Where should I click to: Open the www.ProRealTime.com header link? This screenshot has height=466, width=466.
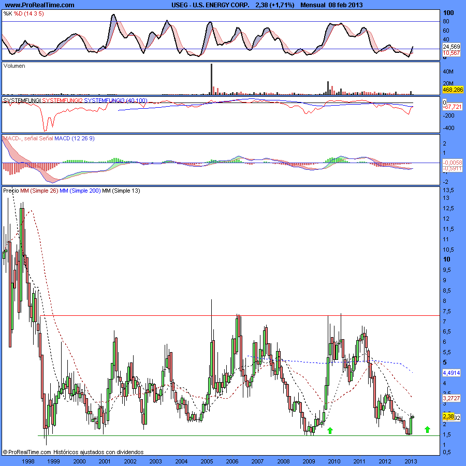coord(39,5)
